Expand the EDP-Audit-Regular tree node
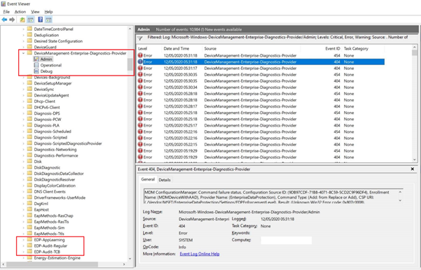421x270 pixels. (23, 246)
